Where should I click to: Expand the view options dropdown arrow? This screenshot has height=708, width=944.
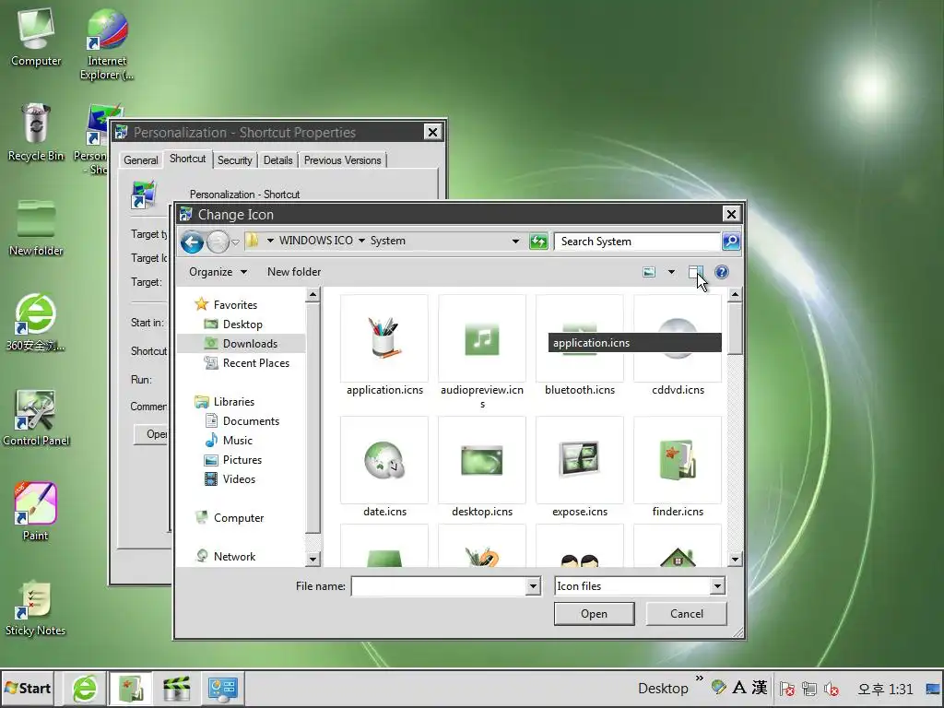coord(671,272)
